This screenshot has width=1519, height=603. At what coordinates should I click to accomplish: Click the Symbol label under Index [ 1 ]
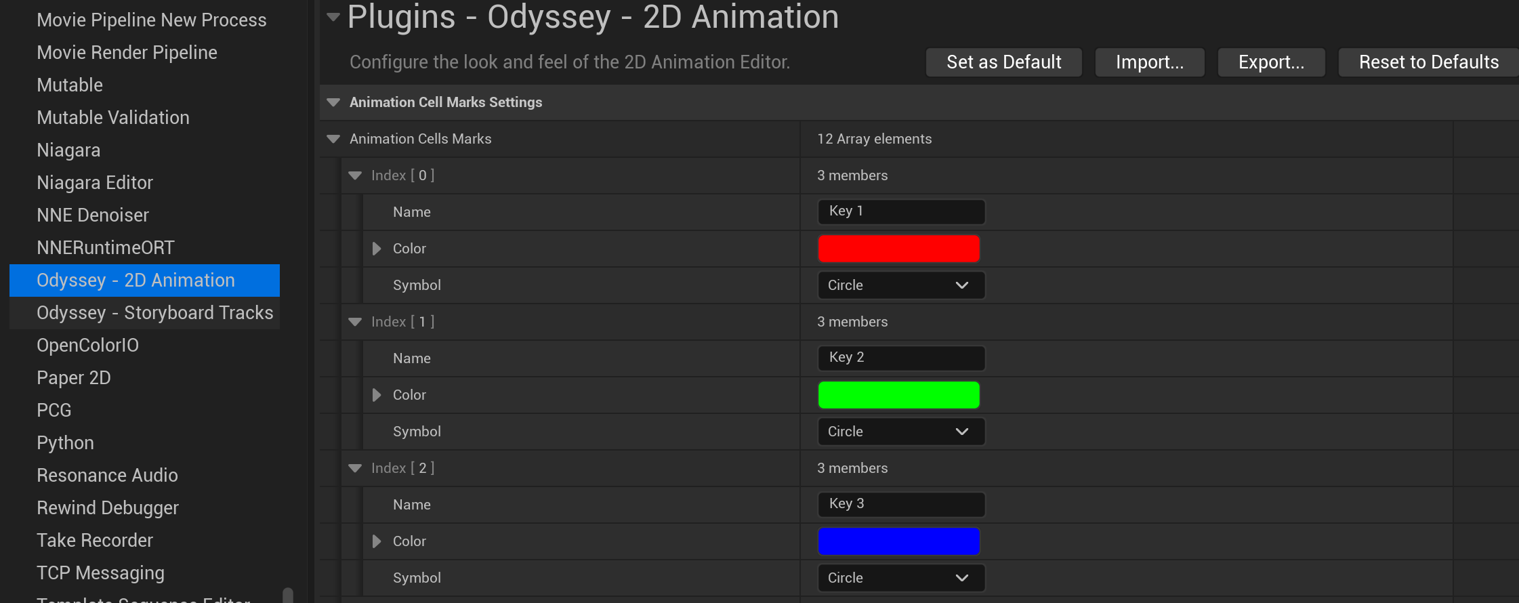coord(417,432)
